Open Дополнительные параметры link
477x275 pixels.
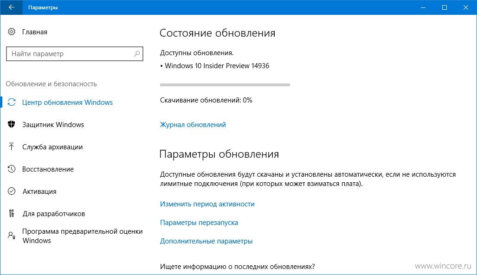206,241
